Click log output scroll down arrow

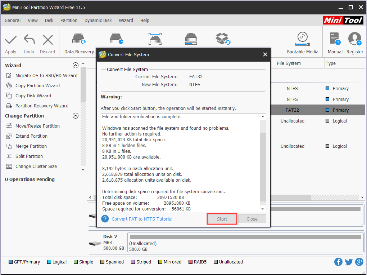[x=263, y=209]
